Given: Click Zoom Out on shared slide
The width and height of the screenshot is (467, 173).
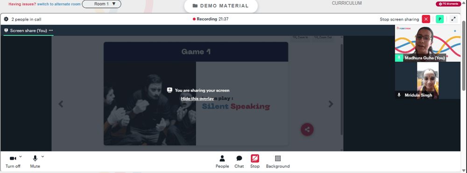Looking at the screenshot, I should (323, 37).
